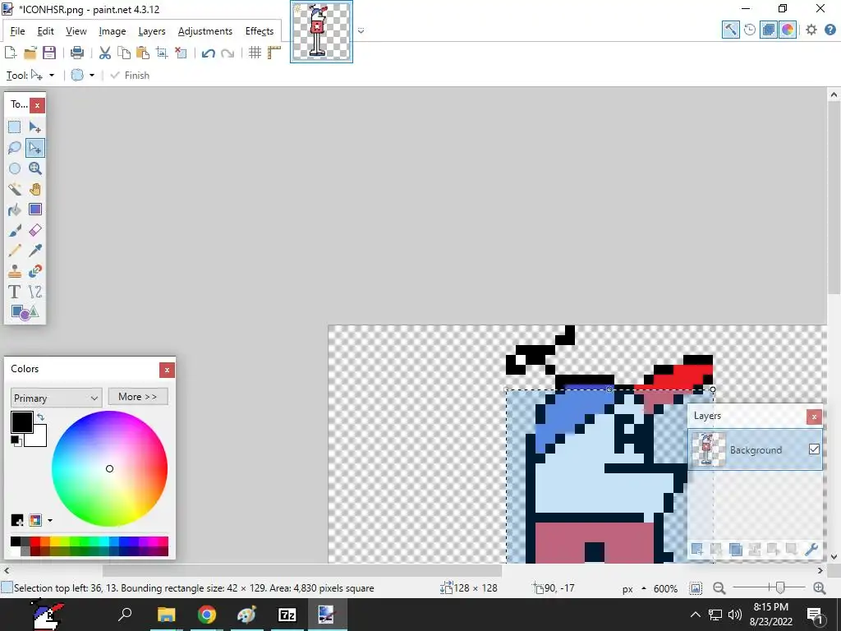Choose the Move Selected Pixels tool

[35, 127]
